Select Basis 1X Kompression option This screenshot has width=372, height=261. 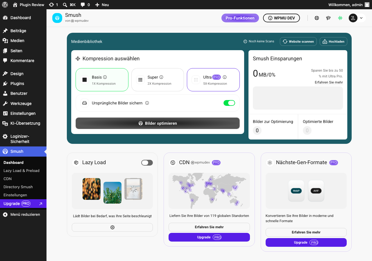(102, 80)
